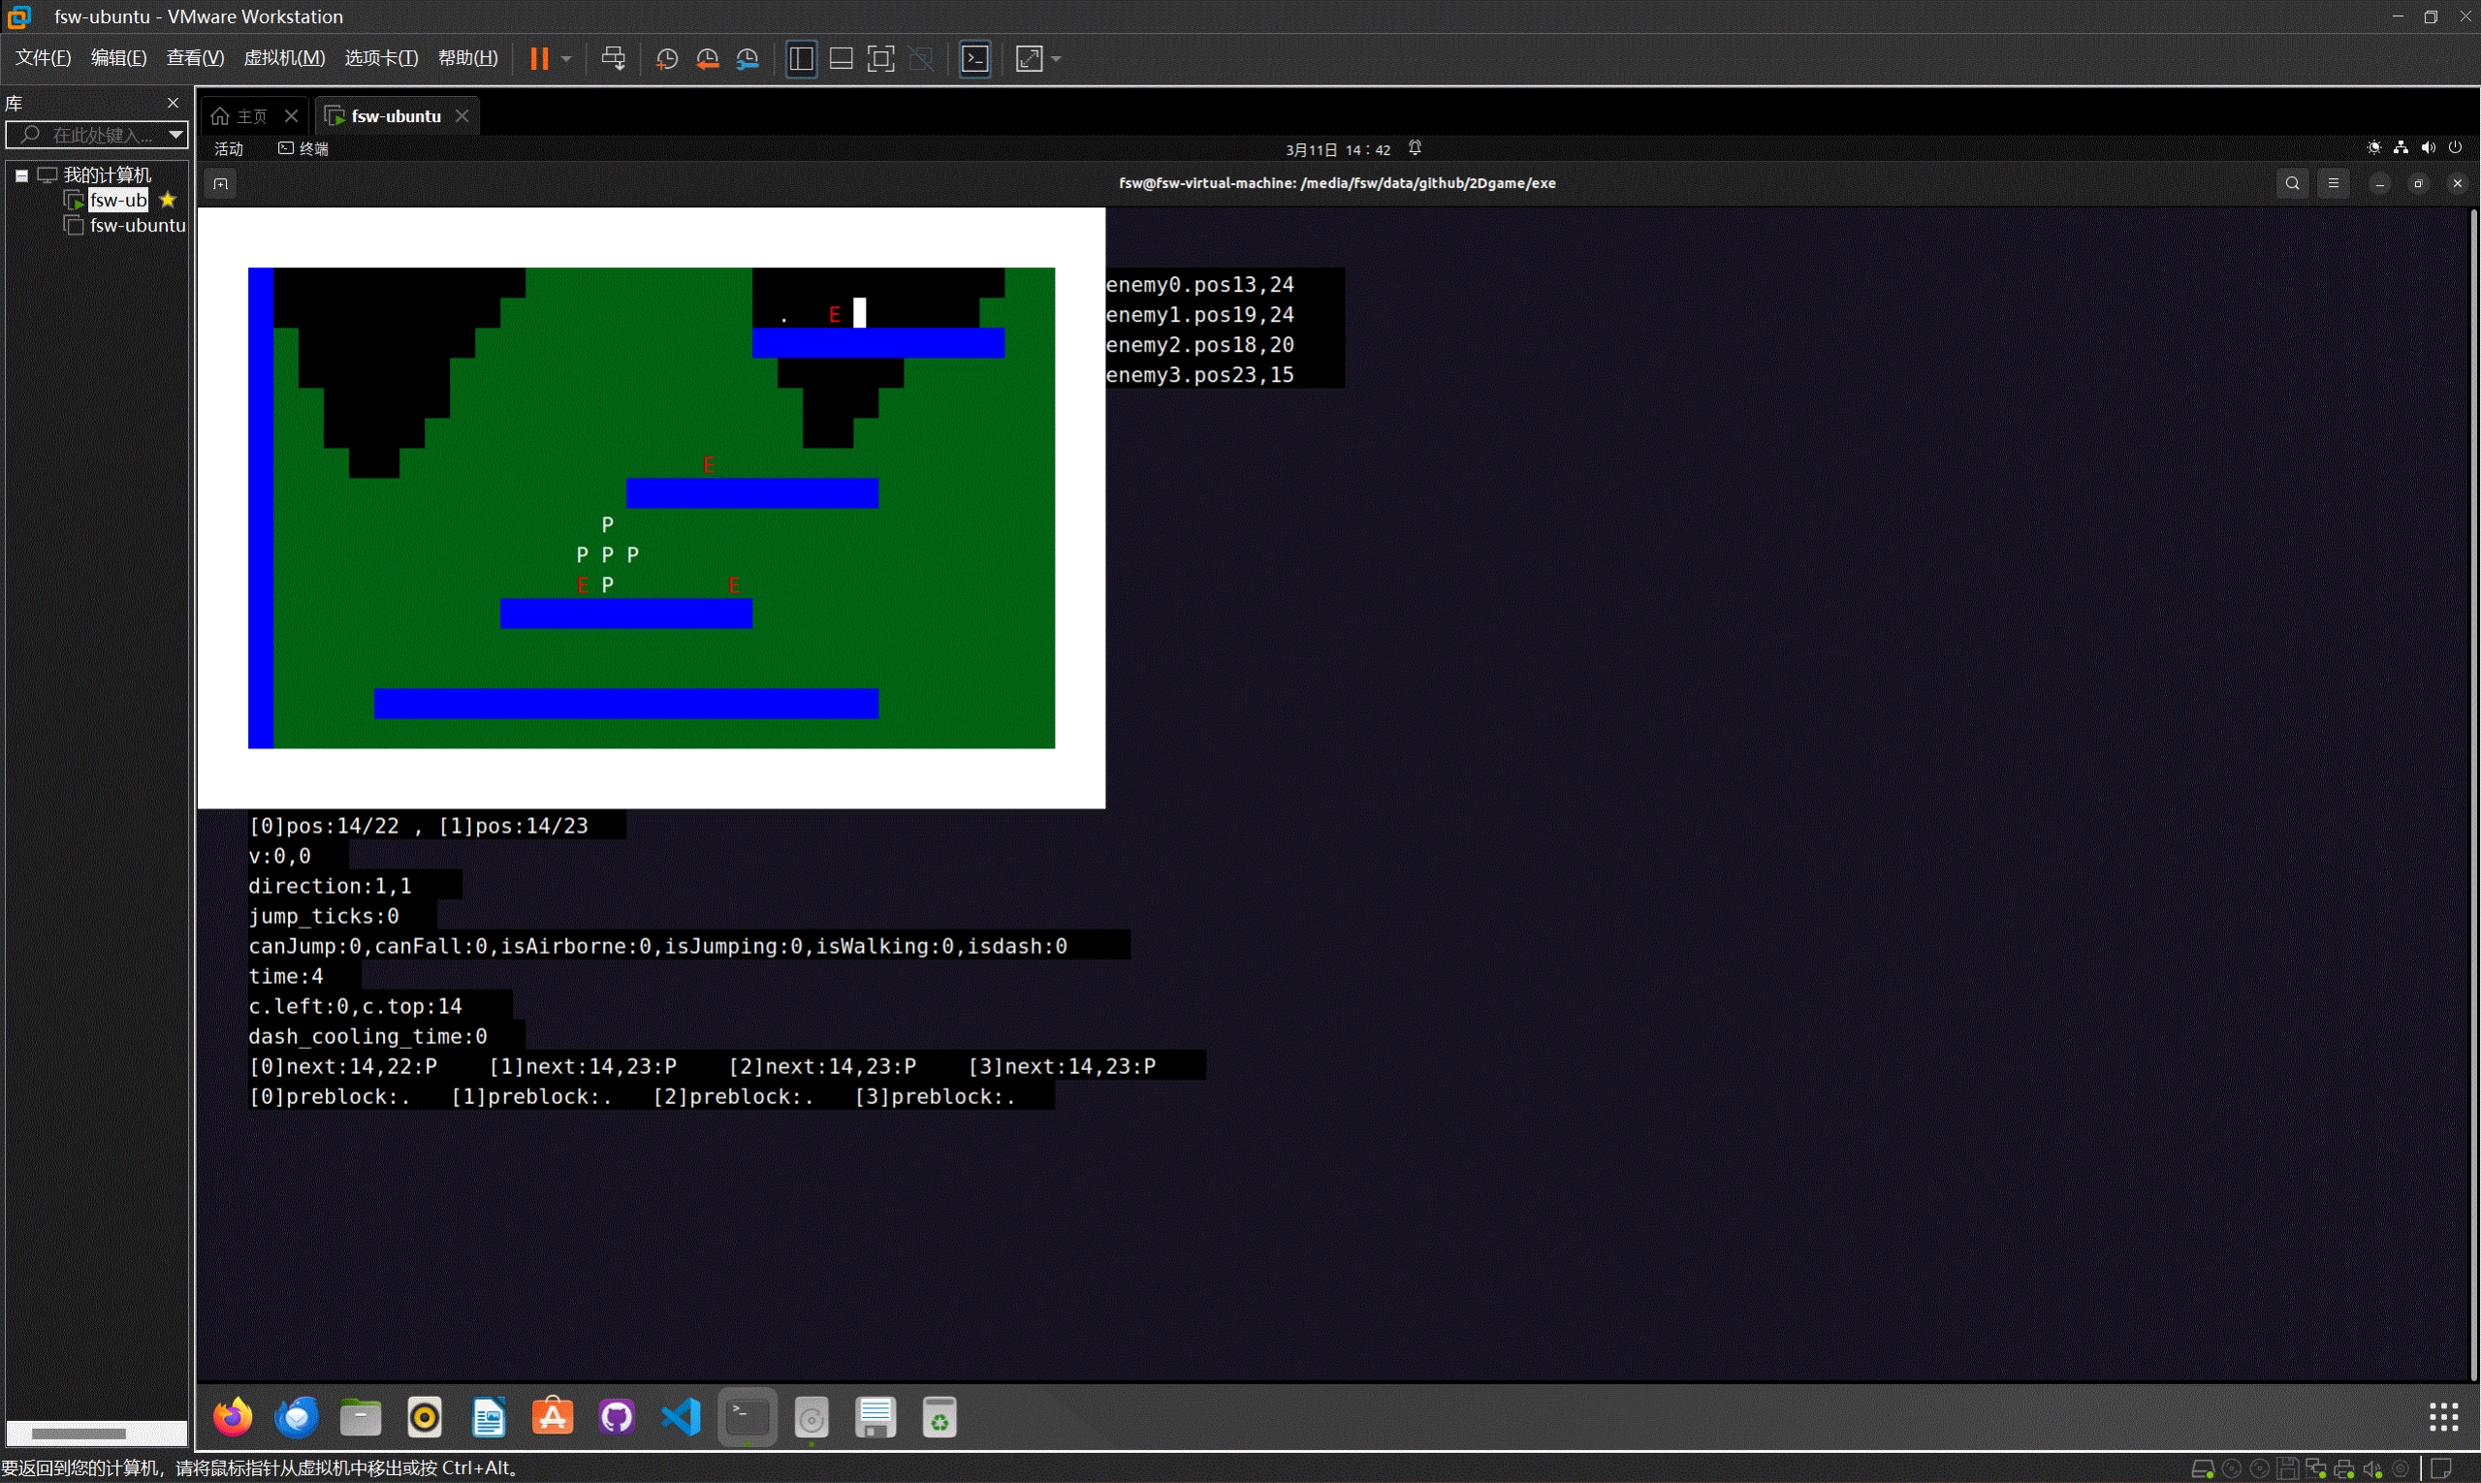Screen dimensions: 2481x1483
Task: Close the 主页 tab
Action: pos(291,116)
